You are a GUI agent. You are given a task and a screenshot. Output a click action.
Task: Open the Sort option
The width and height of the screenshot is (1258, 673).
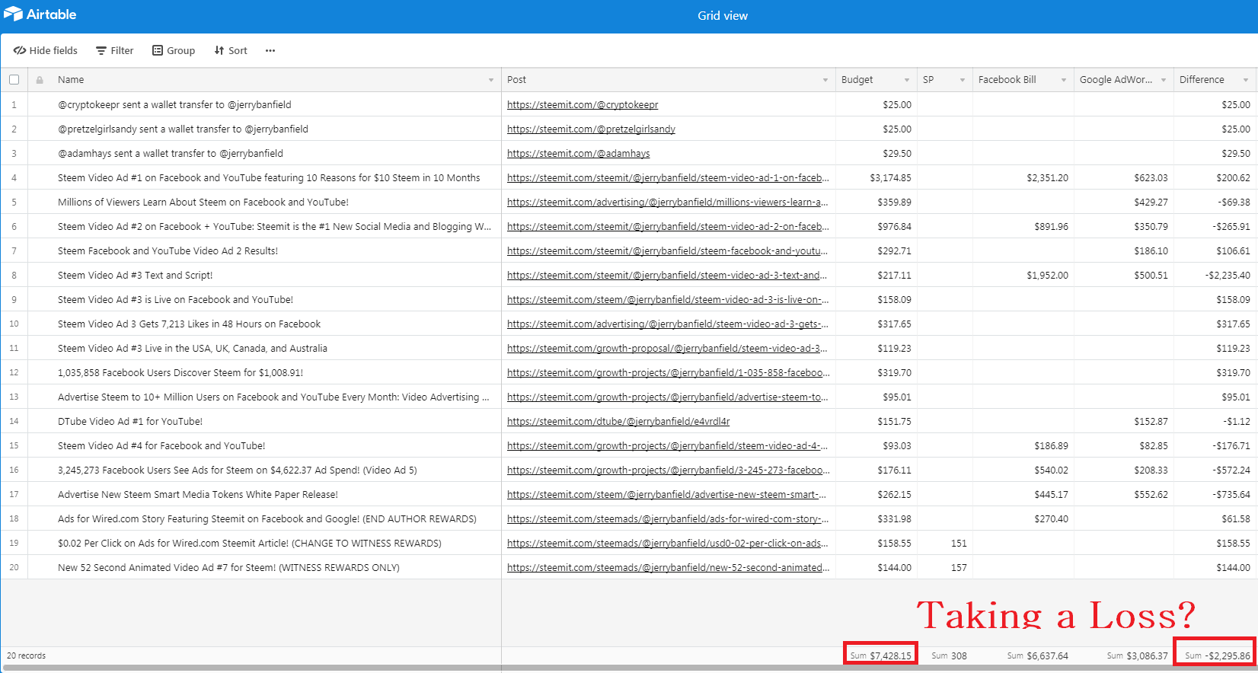231,50
